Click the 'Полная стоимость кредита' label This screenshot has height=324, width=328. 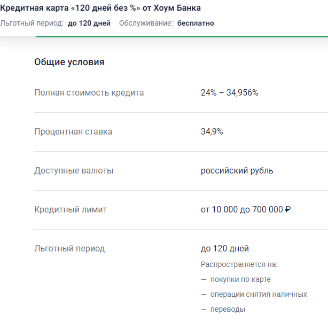pos(89,92)
